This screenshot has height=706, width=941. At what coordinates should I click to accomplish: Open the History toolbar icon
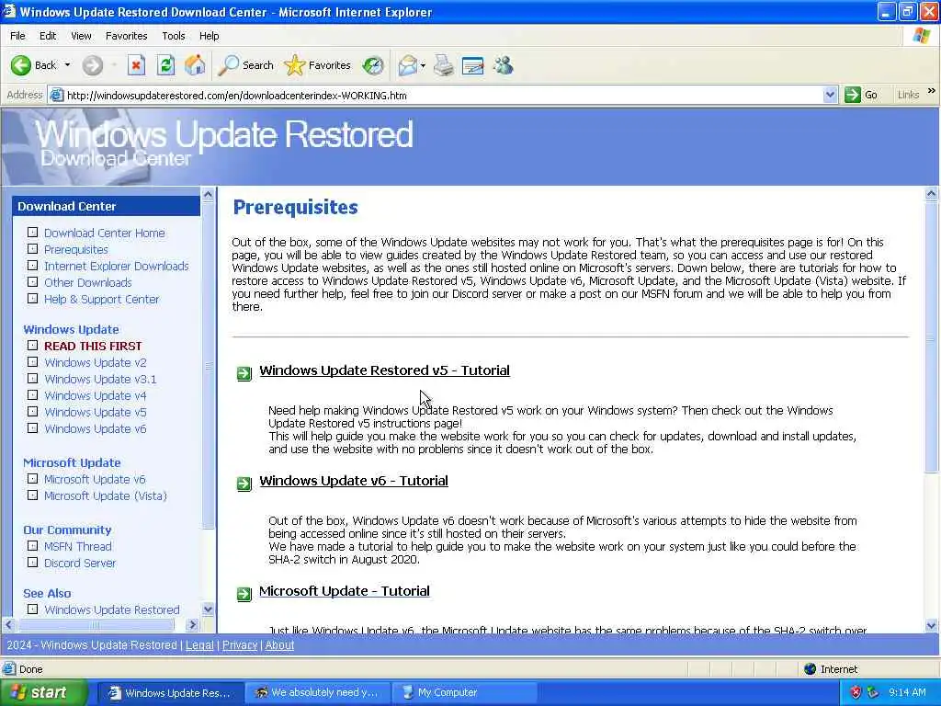point(373,65)
